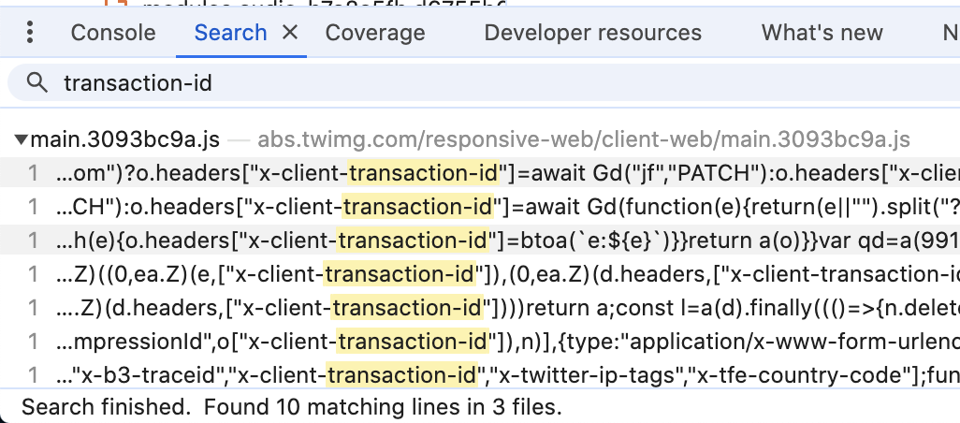The width and height of the screenshot is (960, 423).
Task: Switch to the Console tab
Action: [x=113, y=33]
